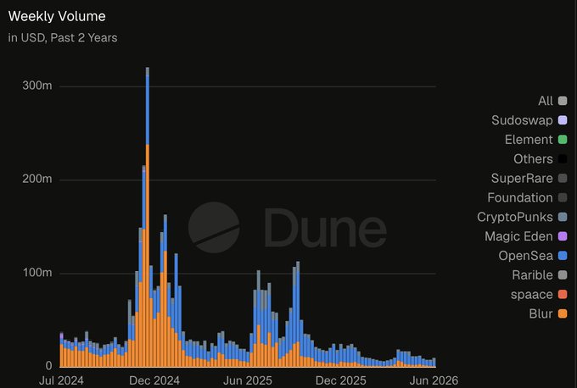Toggle the Element series legend label
Image resolution: width=577 pixels, height=388 pixels.
coord(529,140)
